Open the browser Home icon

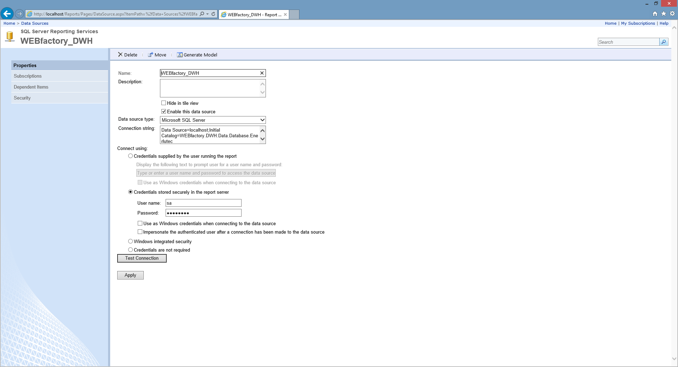[655, 14]
